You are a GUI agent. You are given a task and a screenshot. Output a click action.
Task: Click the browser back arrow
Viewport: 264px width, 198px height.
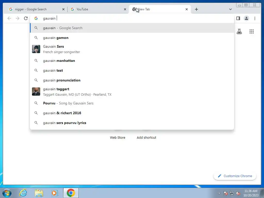coord(9,18)
